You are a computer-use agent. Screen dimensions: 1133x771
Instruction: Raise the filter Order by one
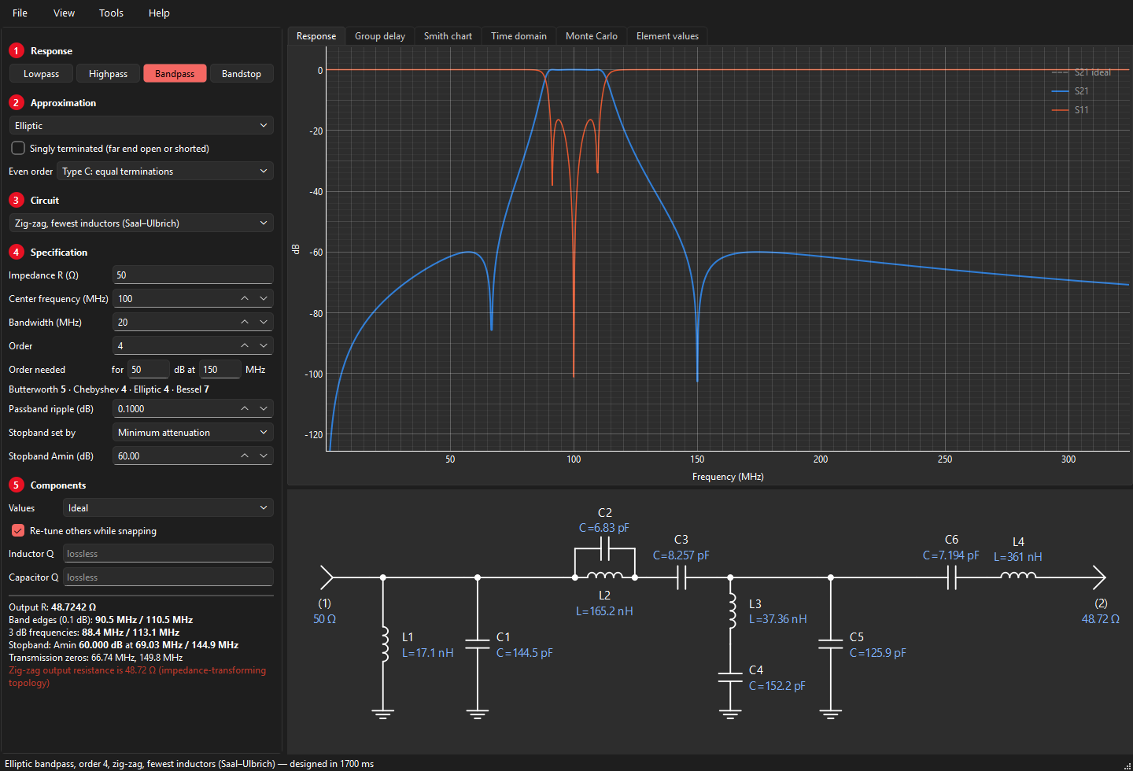245,346
